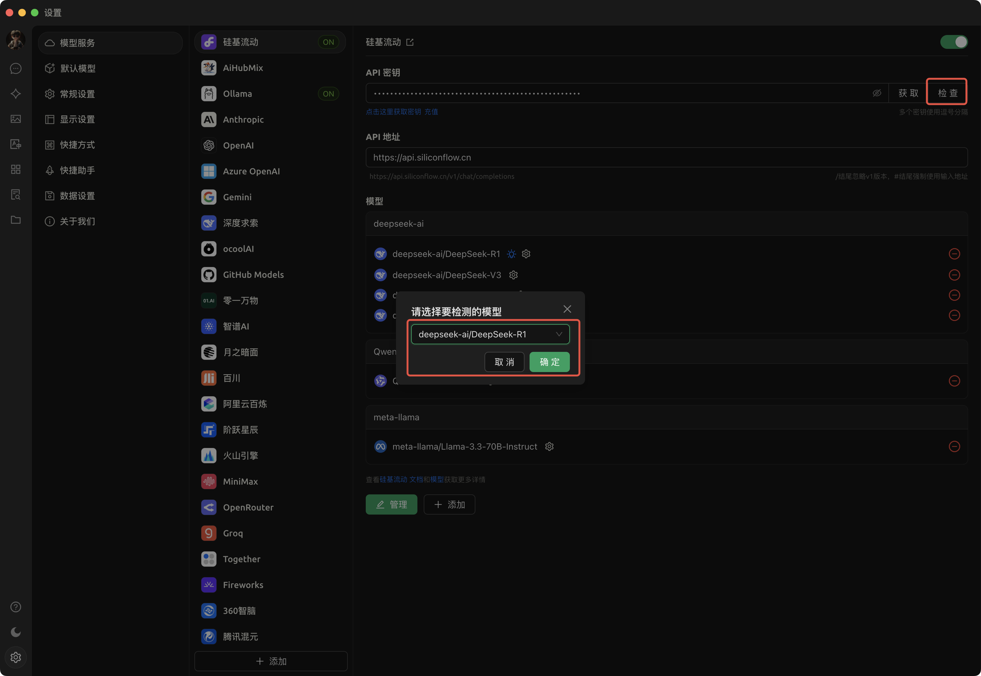The width and height of the screenshot is (981, 676).
Task: Expand the DeepSeek-R1 model dropdown
Action: click(x=490, y=334)
